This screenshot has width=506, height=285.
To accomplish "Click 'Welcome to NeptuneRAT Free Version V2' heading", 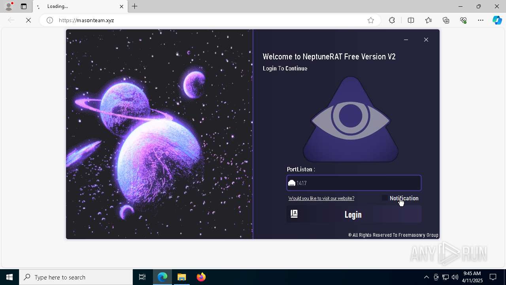I will click(329, 57).
